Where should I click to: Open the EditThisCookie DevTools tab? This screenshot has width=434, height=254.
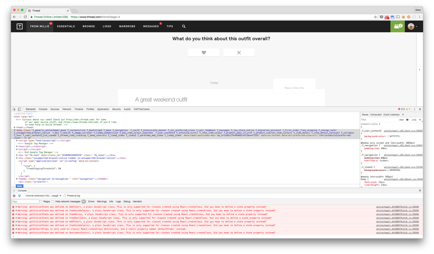coord(141,109)
